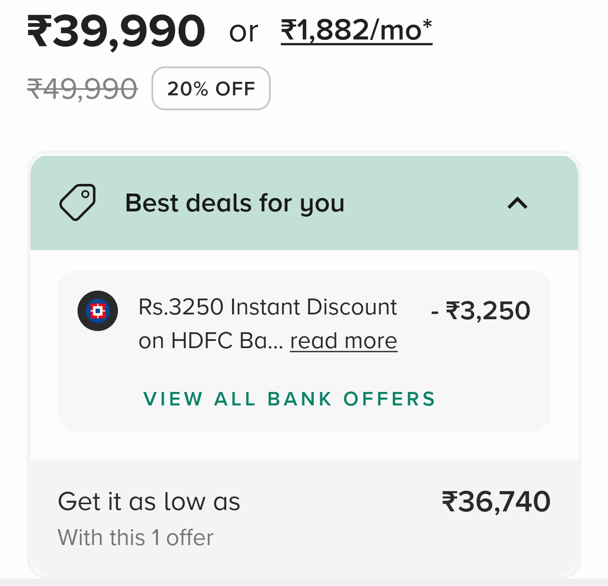Image resolution: width=608 pixels, height=586 pixels.
Task: Click the ₹36,740 lowest price amount
Action: (496, 502)
